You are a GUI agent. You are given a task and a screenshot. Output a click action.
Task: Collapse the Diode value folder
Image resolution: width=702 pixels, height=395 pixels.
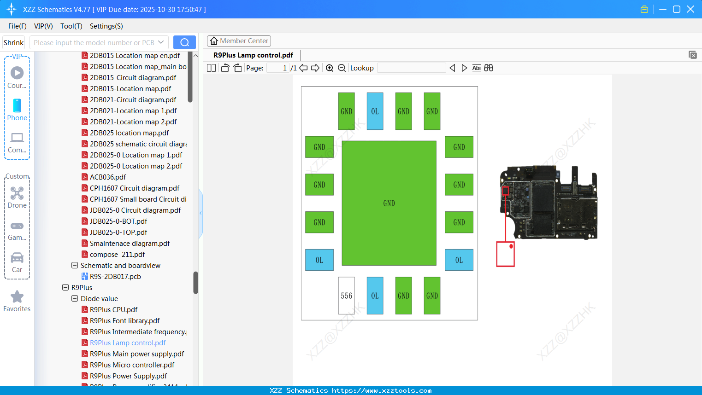point(75,299)
